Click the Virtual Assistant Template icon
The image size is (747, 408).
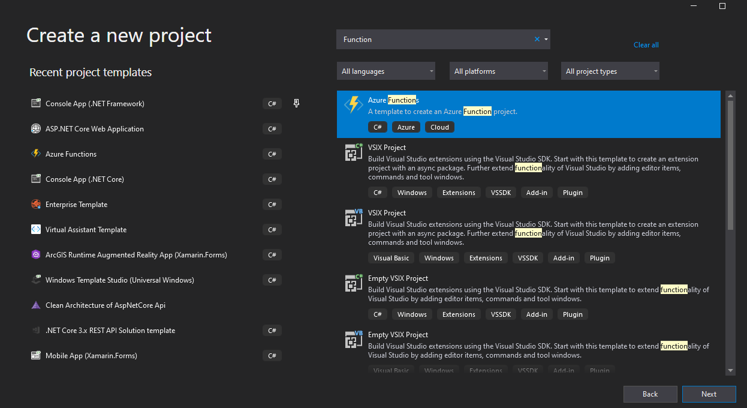click(x=36, y=229)
